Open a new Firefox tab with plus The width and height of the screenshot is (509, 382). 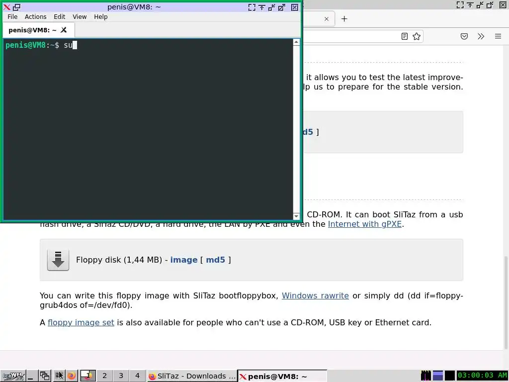tap(344, 19)
